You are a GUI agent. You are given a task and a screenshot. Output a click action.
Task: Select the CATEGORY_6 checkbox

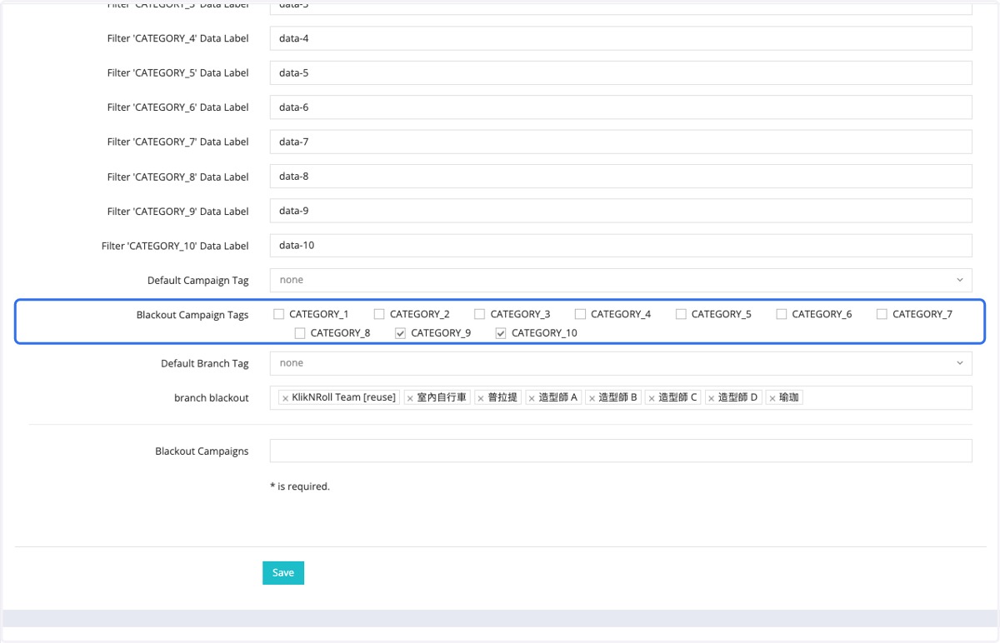click(782, 314)
